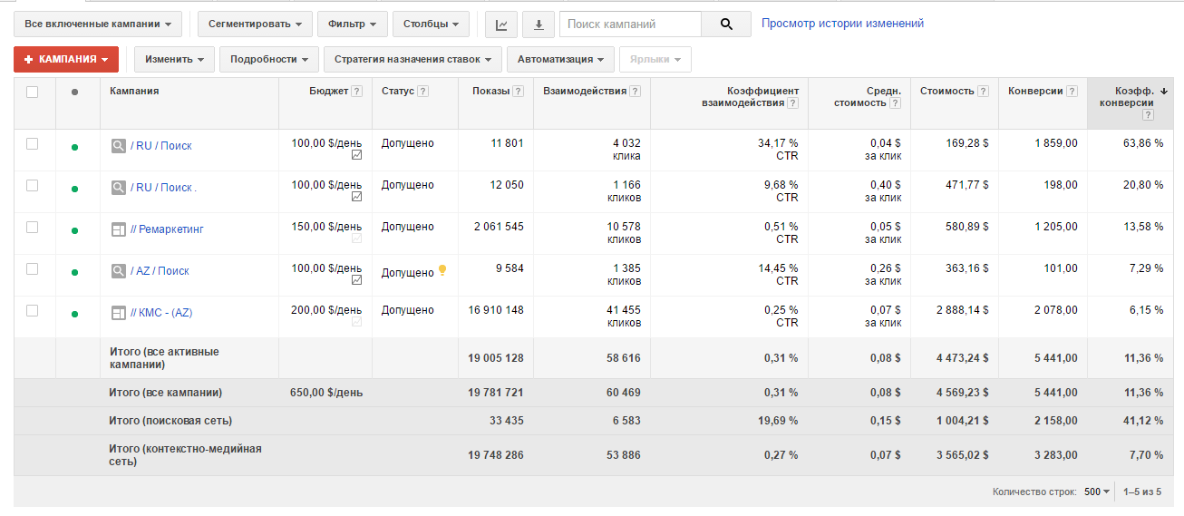Click help icon next to Показы column
This screenshot has width=1184, height=516.
[518, 92]
